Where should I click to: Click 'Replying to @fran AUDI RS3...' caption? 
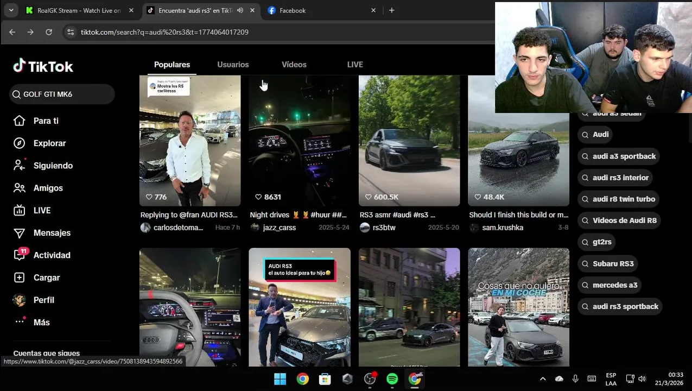click(x=189, y=215)
